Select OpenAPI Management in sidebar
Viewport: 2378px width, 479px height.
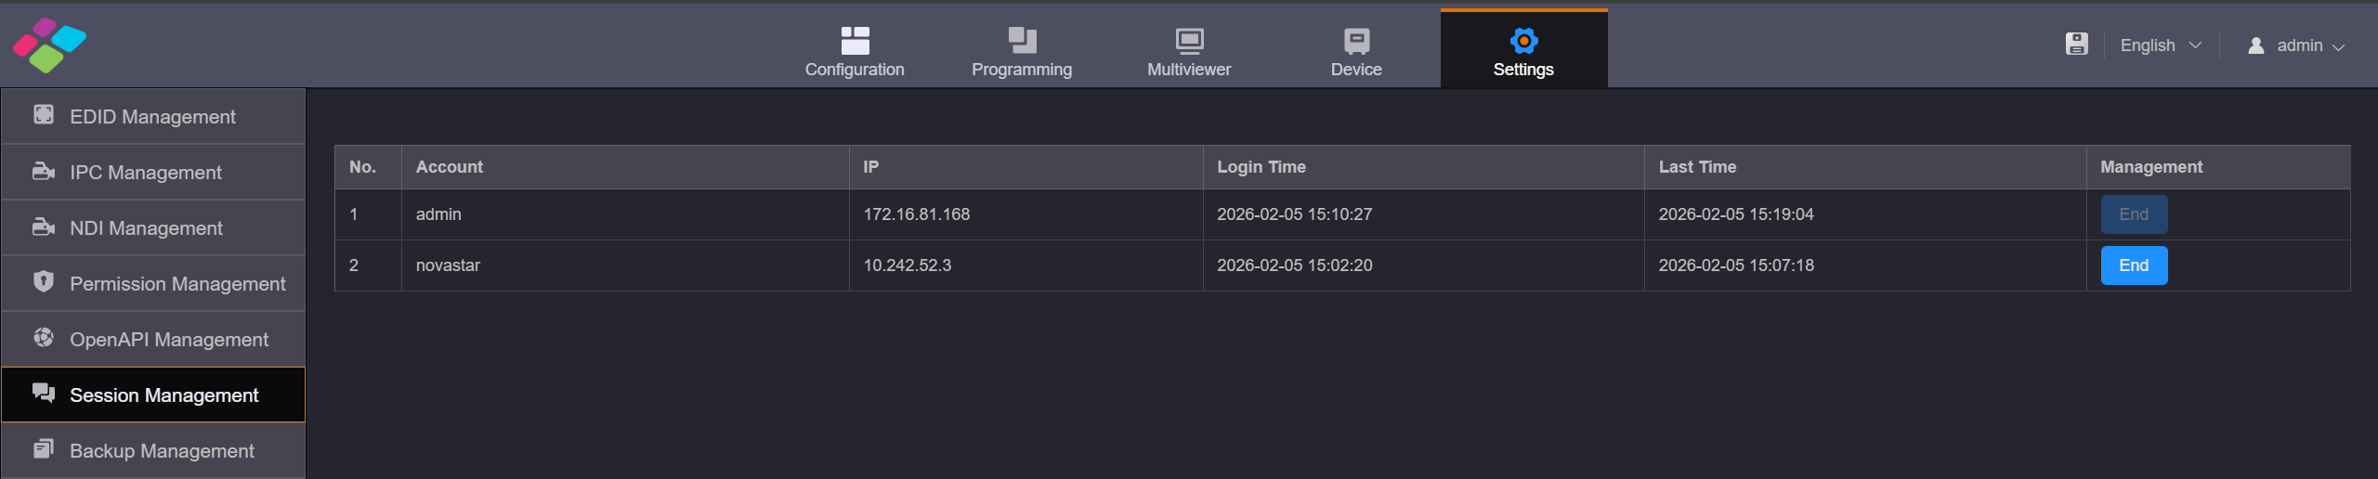point(168,340)
